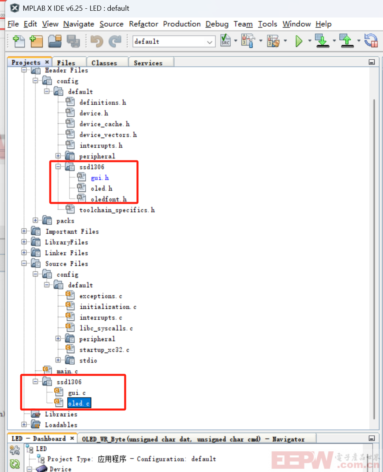The image size is (383, 472).
Task: Click the New File toolbar icon
Action: pos(19,41)
